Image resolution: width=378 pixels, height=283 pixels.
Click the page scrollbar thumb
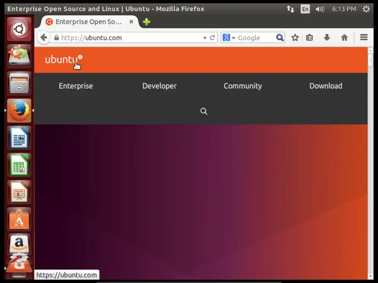[x=370, y=60]
